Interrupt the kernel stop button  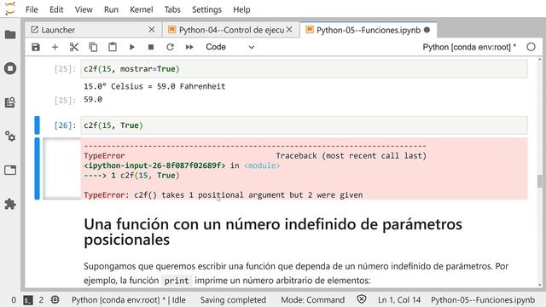151,47
